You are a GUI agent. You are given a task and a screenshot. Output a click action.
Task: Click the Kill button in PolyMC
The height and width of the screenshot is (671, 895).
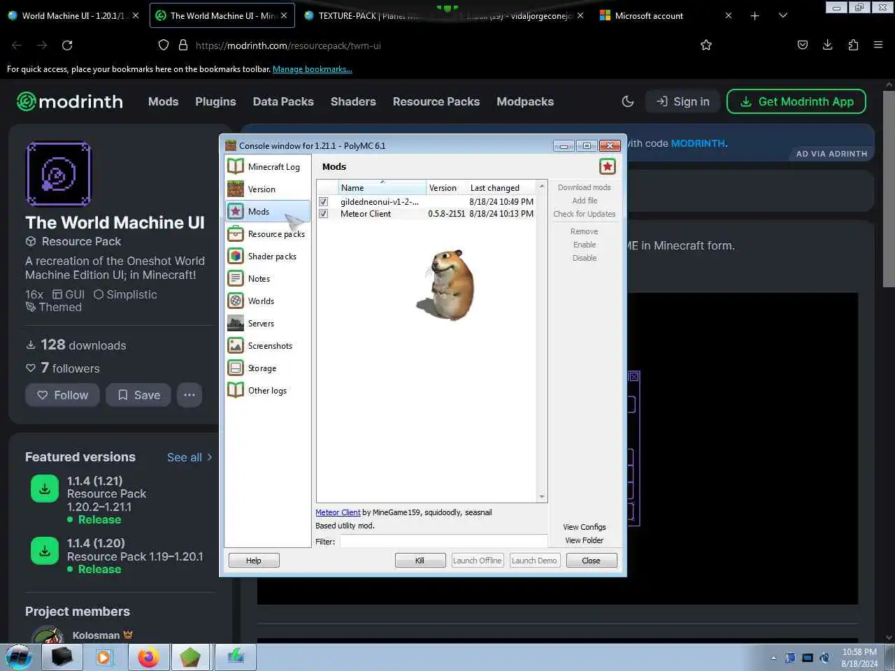pyautogui.click(x=420, y=561)
